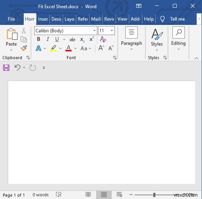The width and height of the screenshot is (202, 199).
Task: Toggle Subscript formatting
Action: click(82, 39)
